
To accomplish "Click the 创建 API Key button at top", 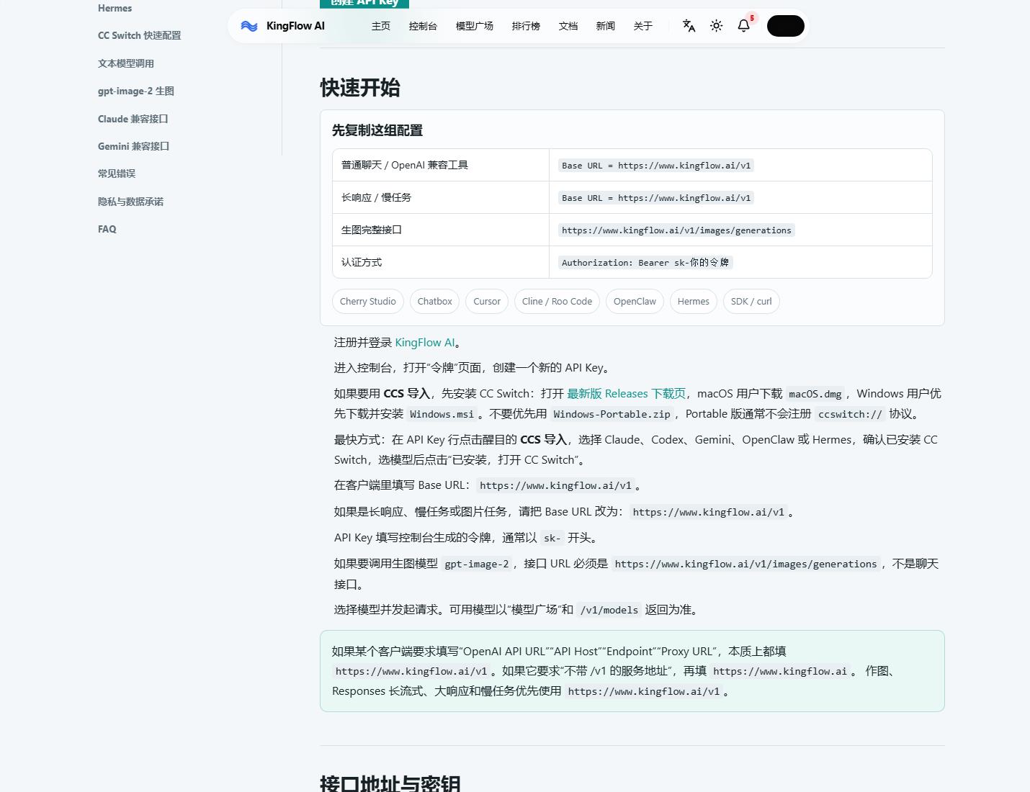I will (x=364, y=3).
